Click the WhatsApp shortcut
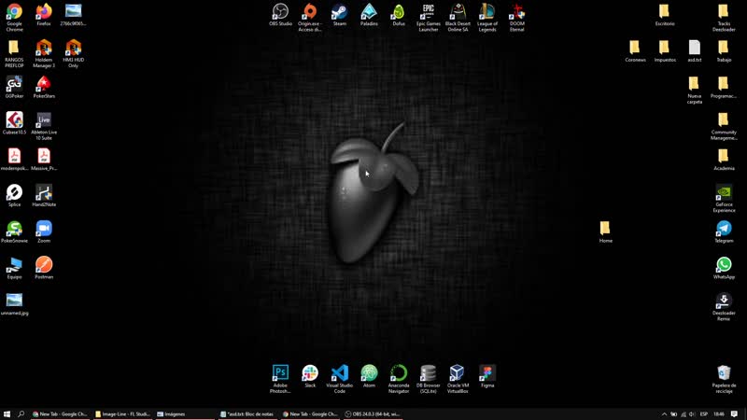Viewport: 747px width, 420px height. tap(725, 265)
